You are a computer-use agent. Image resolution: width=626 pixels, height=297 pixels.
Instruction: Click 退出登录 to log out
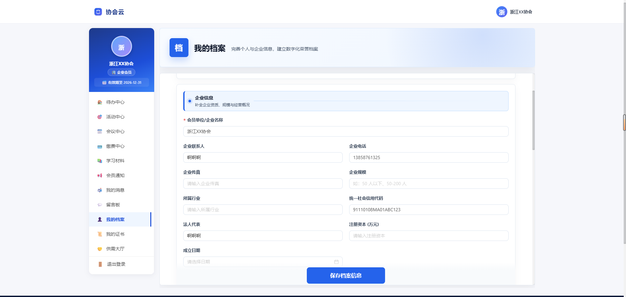tap(115, 264)
